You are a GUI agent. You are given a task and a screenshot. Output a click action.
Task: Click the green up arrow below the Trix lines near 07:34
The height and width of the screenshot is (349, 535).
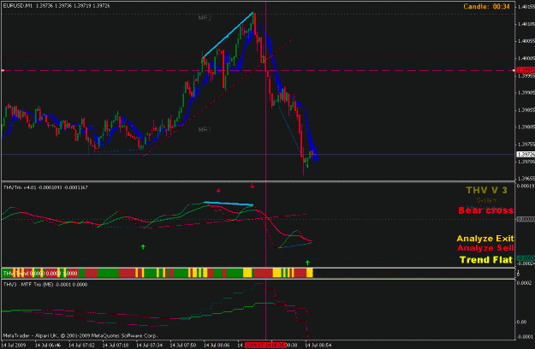pyautogui.click(x=143, y=246)
